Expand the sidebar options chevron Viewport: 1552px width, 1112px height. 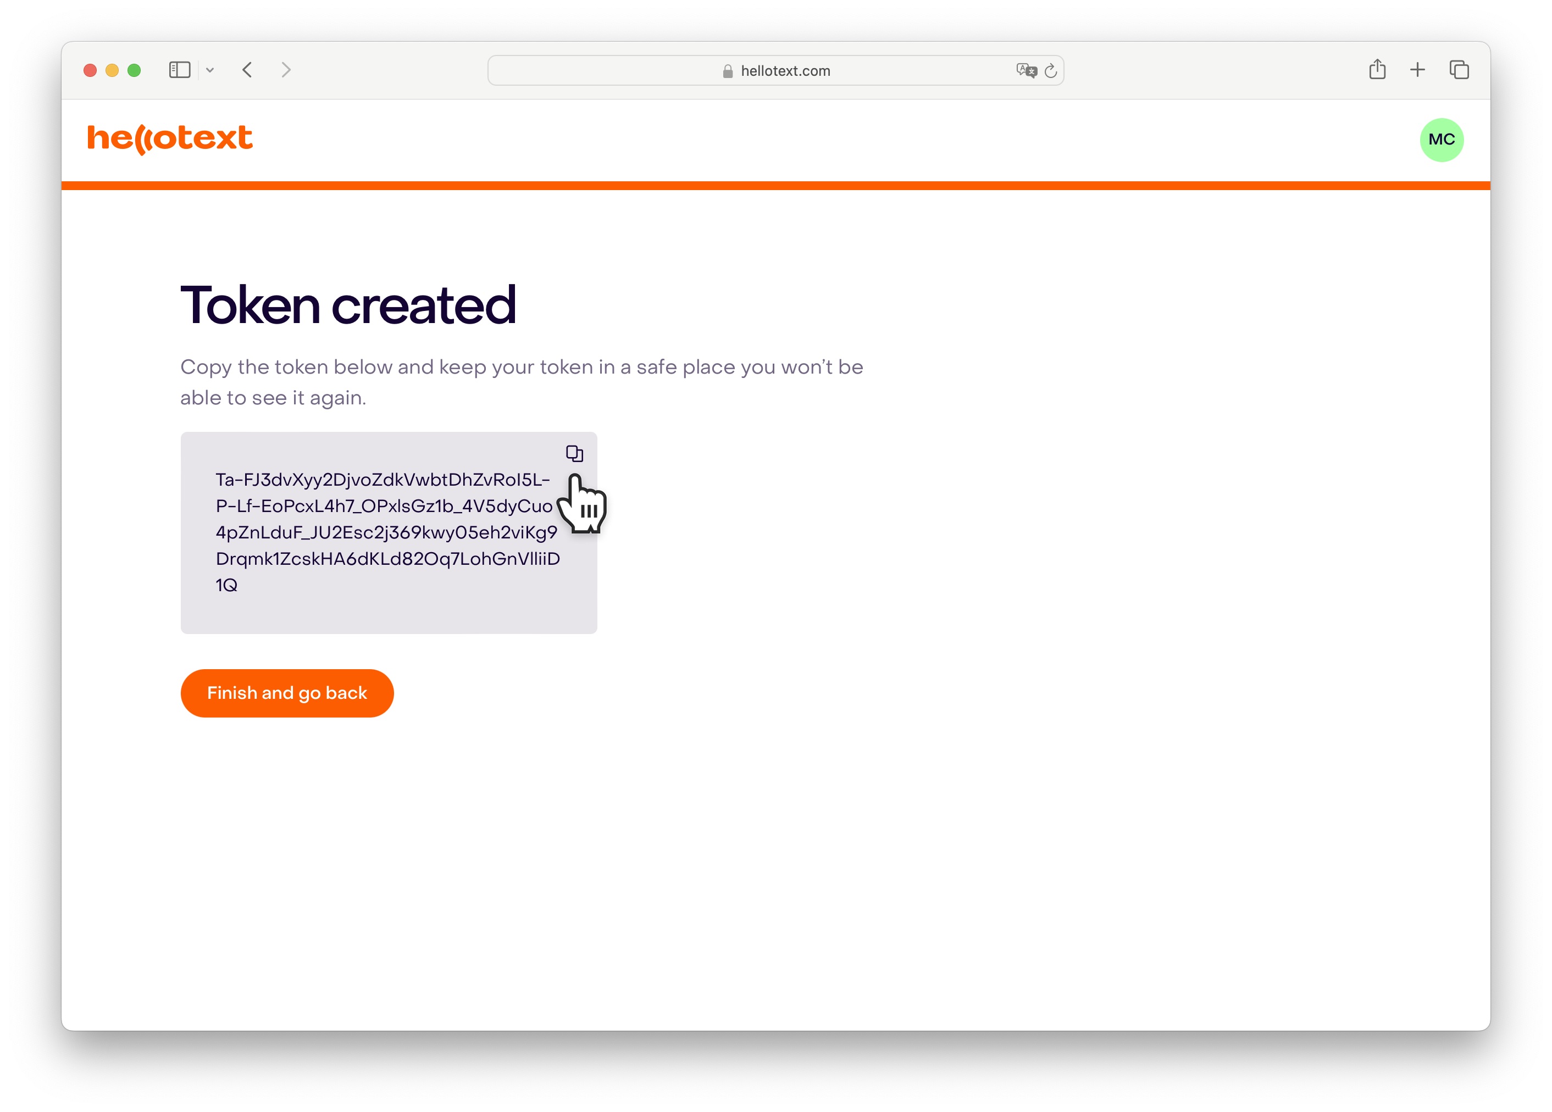point(210,70)
